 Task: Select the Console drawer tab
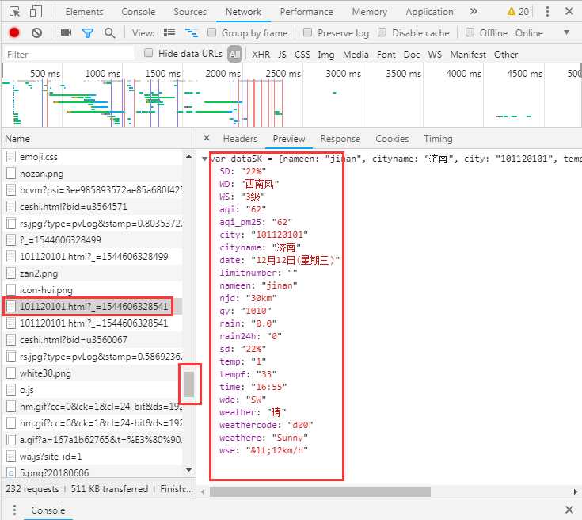coord(48,510)
